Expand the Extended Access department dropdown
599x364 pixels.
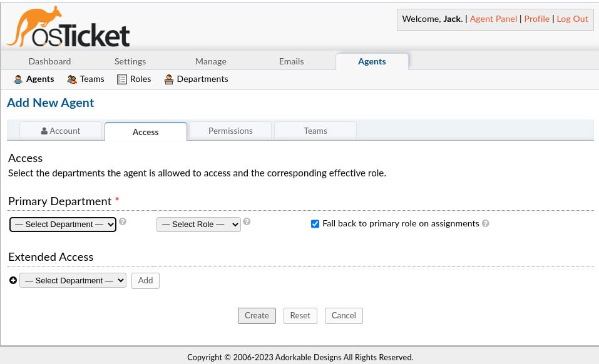73,280
